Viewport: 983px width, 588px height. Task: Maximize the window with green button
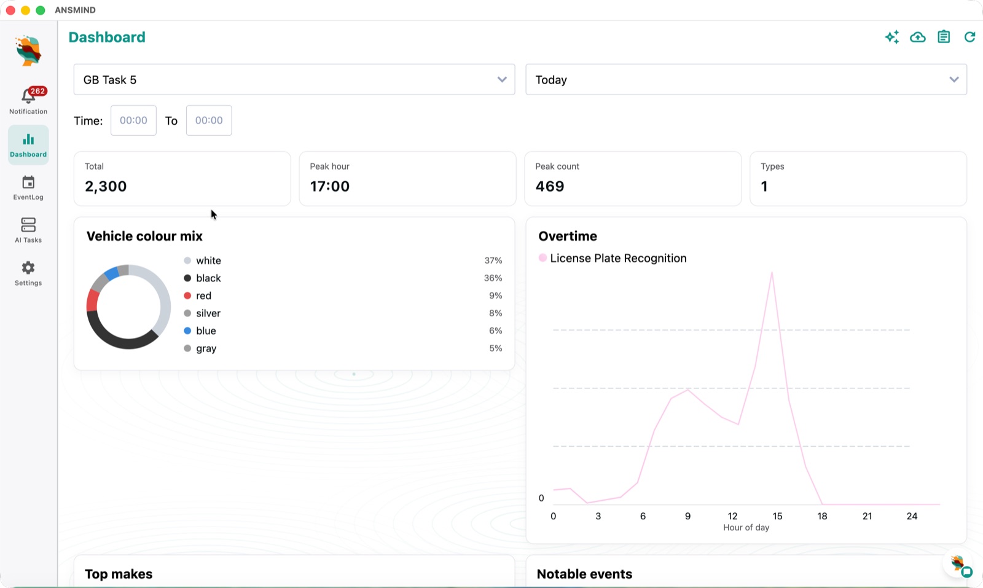pyautogui.click(x=40, y=10)
